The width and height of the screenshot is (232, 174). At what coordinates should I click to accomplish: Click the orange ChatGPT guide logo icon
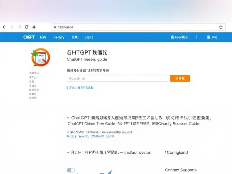point(40,57)
